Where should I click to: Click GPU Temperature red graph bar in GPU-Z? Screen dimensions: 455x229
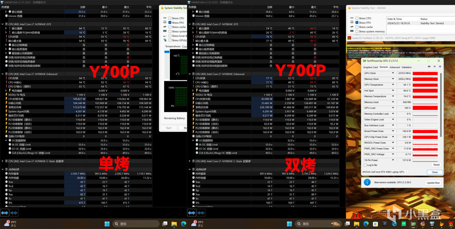(x=425, y=85)
